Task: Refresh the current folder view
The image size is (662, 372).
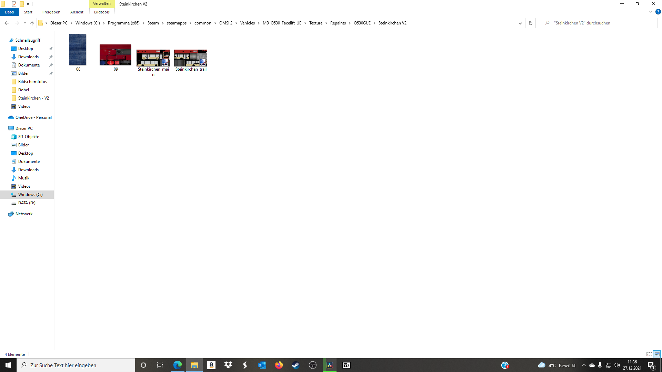Action: [530, 23]
